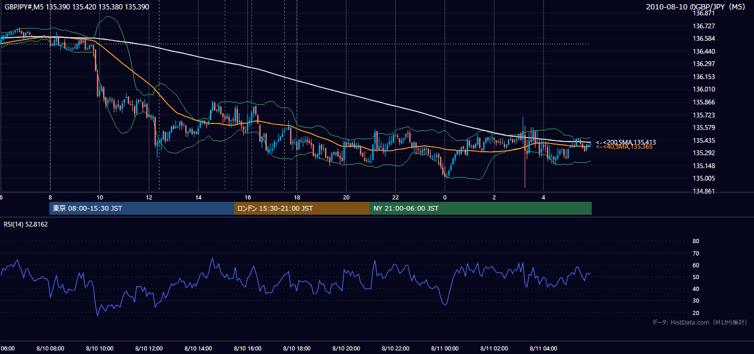Viewport: 754px width, 354px height.
Task: Click the 8/10 14:00 bottom time label
Action: pyautogui.click(x=198, y=349)
